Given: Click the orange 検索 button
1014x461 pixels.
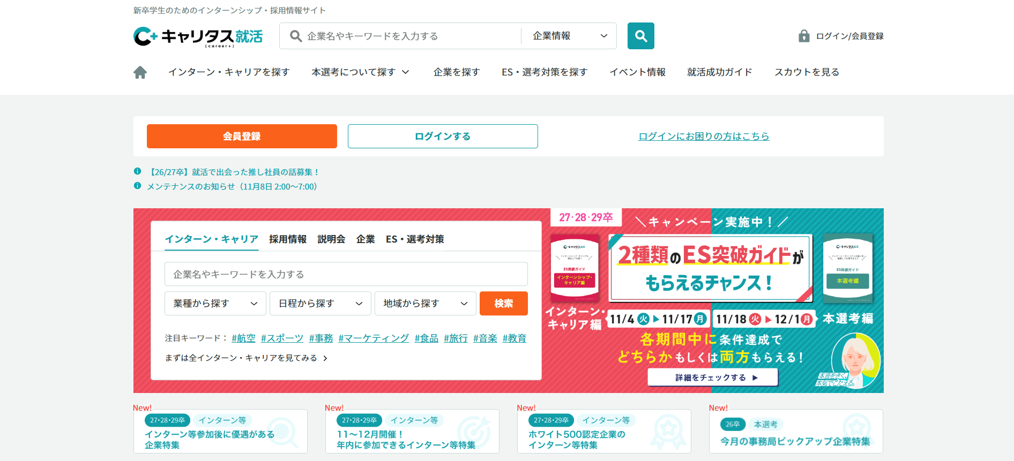Looking at the screenshot, I should [504, 304].
